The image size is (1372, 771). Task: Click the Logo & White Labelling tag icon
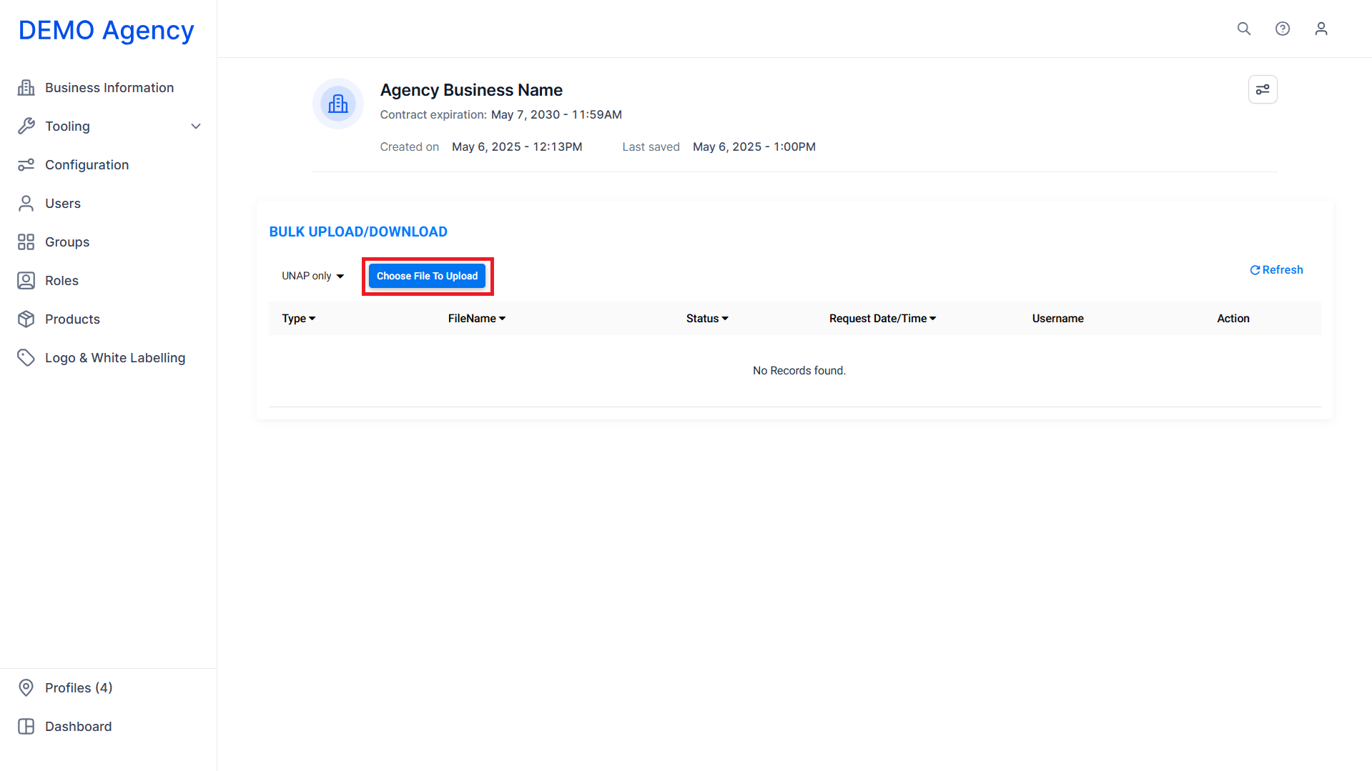point(26,357)
